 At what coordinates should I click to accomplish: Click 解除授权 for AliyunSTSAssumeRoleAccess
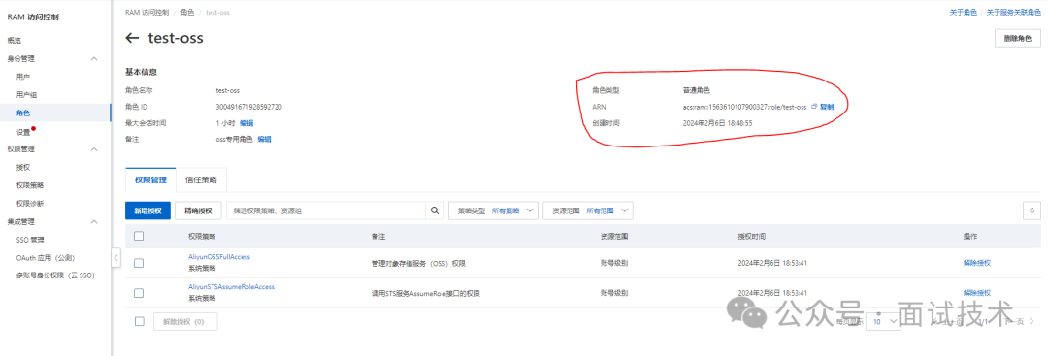976,293
